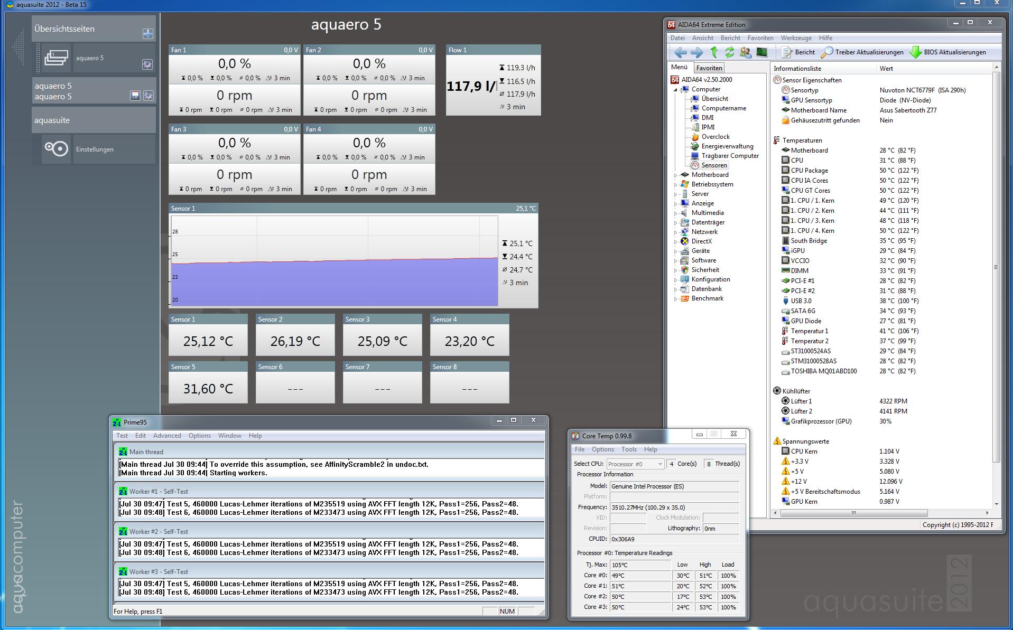This screenshot has height=630, width=1013.
Task: Go up one level with green up arrow
Action: click(714, 52)
